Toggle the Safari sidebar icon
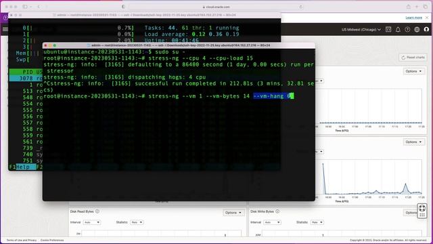This screenshot has height=244, width=433. tap(25, 7)
